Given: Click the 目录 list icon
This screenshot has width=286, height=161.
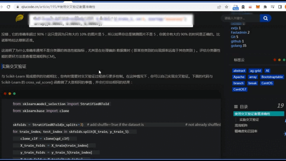Looking at the screenshot, I should coord(236,107).
